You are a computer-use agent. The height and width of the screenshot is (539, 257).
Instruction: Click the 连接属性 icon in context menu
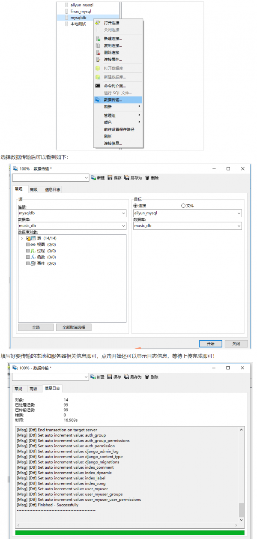pos(98,59)
